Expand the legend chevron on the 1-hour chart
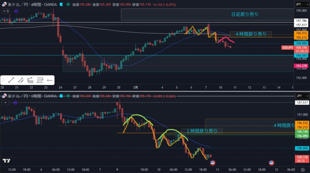 tap(5, 103)
